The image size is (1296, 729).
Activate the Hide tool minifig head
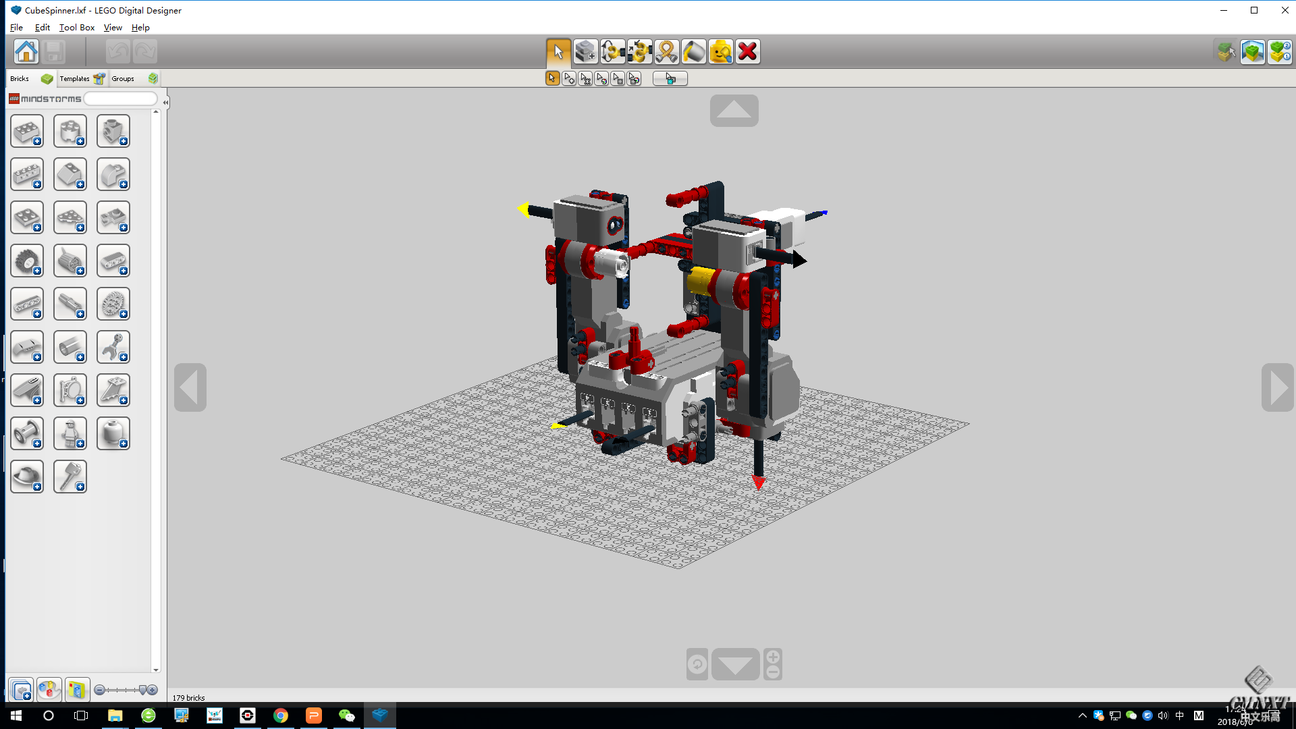coord(720,52)
